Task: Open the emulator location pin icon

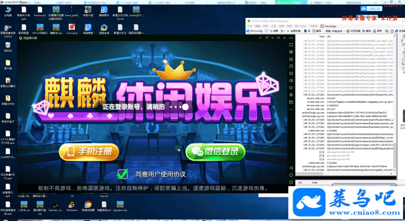Action: [x=291, y=95]
